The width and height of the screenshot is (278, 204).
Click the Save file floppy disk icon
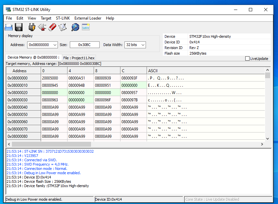[x=19, y=27]
